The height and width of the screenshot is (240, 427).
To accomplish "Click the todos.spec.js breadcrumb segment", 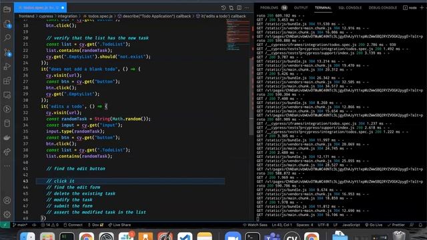I will [x=97, y=16].
